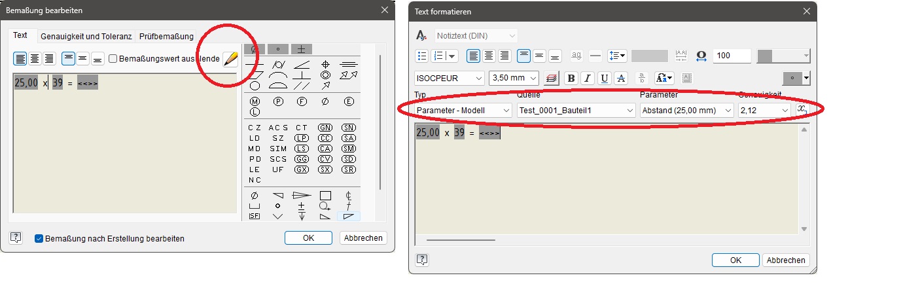Viewport: 901px width, 284px height.
Task: Click the red stacked layers icon
Action: pyautogui.click(x=551, y=78)
